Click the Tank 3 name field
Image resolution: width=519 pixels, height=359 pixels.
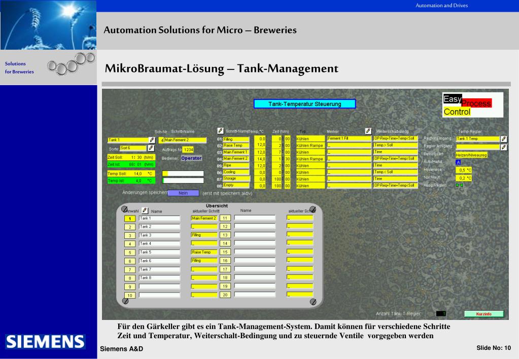tap(159, 235)
